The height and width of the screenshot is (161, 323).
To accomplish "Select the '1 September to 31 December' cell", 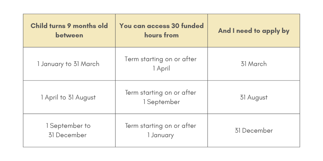I will 69,130.
